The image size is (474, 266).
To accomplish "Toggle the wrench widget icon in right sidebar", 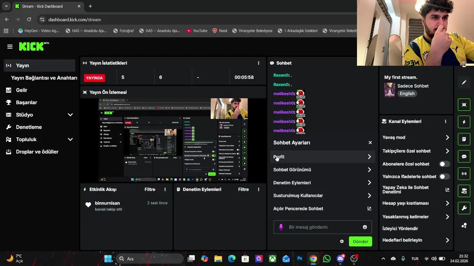I will (x=464, y=208).
